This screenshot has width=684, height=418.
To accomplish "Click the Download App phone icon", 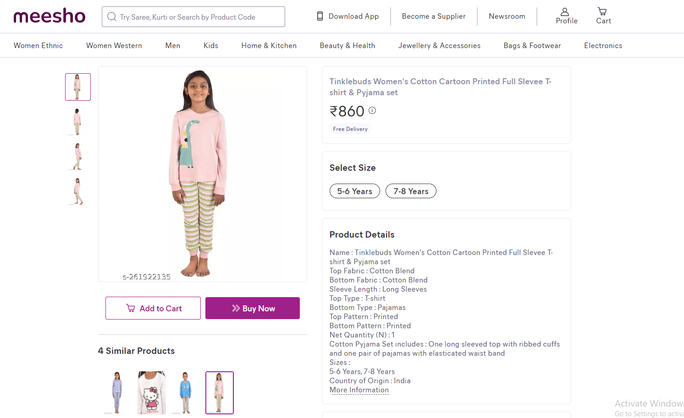I will [320, 16].
